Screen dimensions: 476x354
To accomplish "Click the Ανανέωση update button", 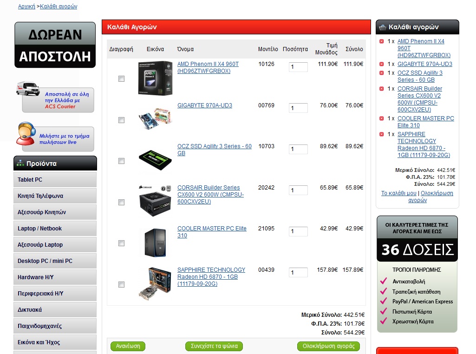I will pyautogui.click(x=128, y=346).
